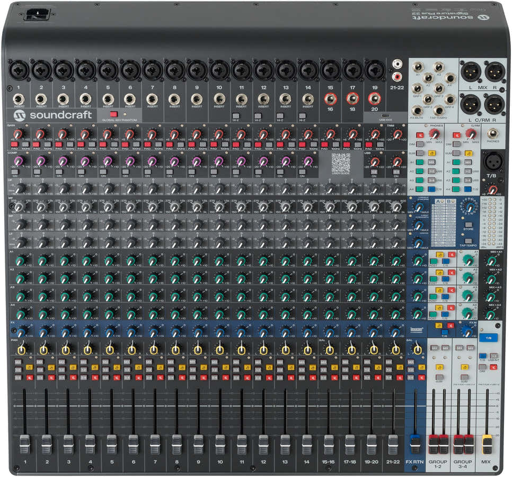Screen dimensions: 512x477
Task: Click the 21-22 stereo channel fader
Action: (x=393, y=444)
